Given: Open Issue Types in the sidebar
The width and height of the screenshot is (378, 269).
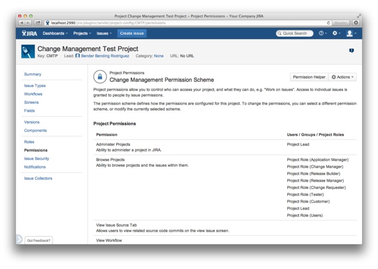Looking at the screenshot, I should (35, 85).
